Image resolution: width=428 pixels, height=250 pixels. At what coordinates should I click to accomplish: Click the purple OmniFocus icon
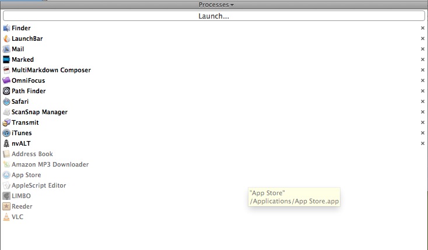coord(6,80)
